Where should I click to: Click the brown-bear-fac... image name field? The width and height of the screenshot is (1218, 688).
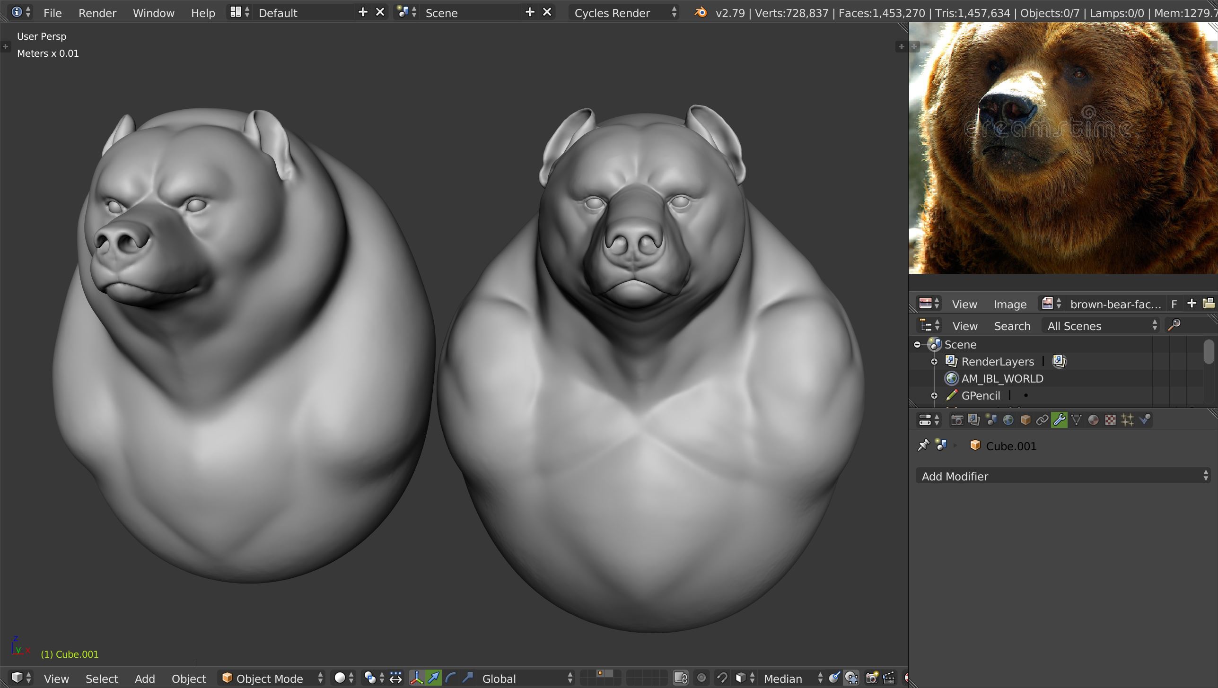1116,304
